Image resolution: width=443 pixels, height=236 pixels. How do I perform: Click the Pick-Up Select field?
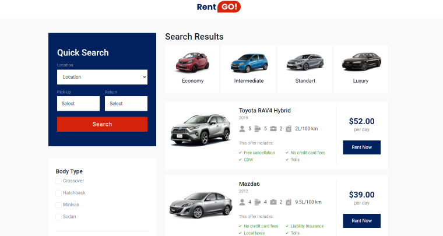tap(78, 104)
